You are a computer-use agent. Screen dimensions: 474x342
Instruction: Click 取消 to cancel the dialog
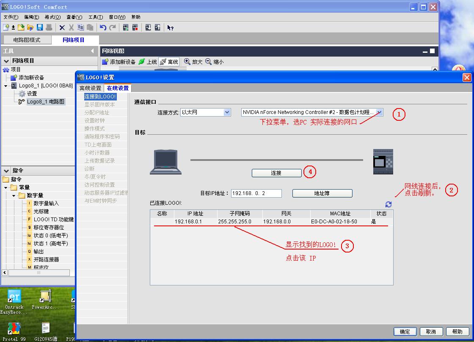[x=431, y=331]
